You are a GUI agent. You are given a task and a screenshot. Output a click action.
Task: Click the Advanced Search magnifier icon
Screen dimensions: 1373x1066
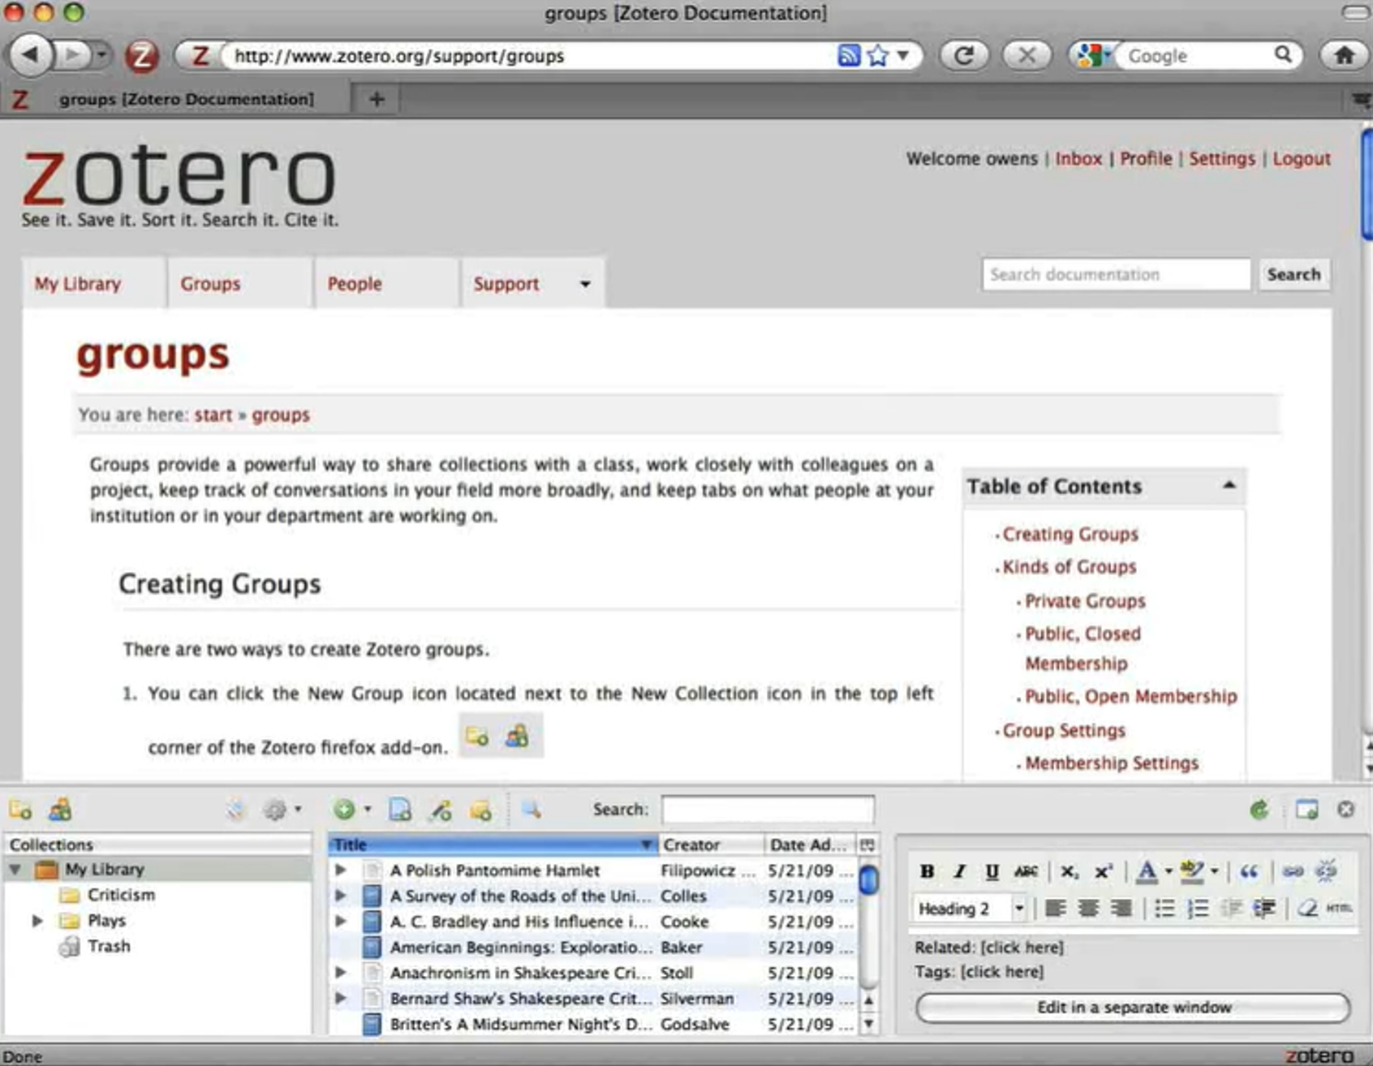pos(532,809)
